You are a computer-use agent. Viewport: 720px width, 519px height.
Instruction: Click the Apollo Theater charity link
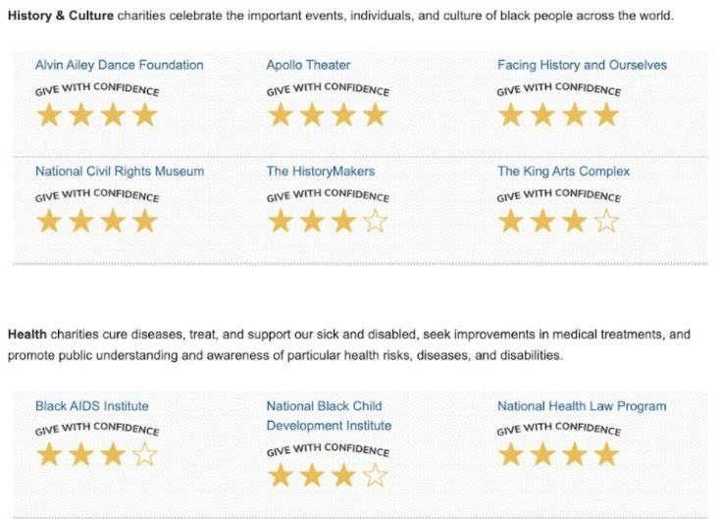308,65
